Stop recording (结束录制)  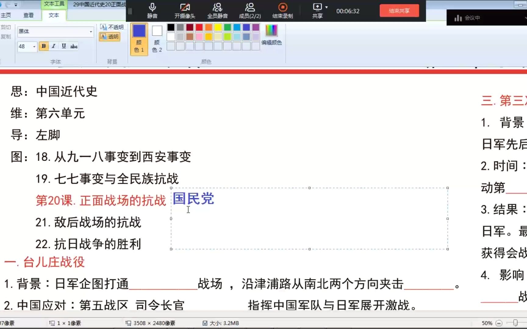pyautogui.click(x=283, y=11)
